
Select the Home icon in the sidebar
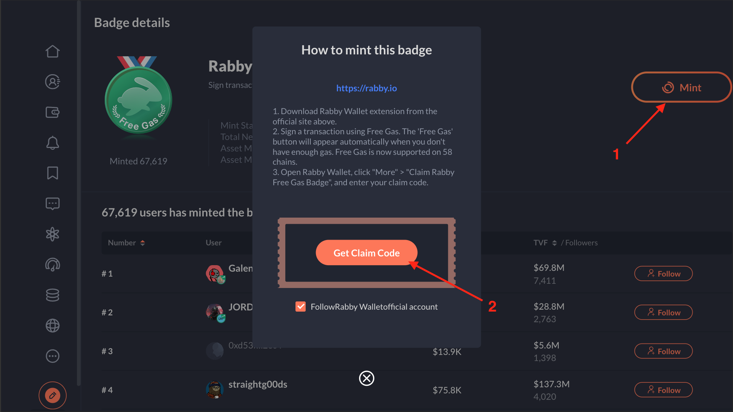pyautogui.click(x=53, y=51)
